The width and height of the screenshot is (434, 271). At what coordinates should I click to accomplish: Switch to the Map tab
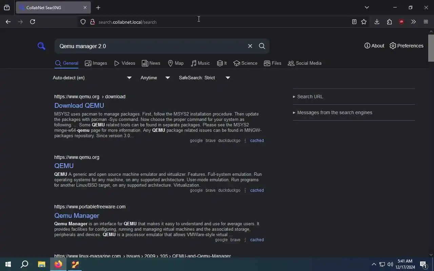click(176, 63)
